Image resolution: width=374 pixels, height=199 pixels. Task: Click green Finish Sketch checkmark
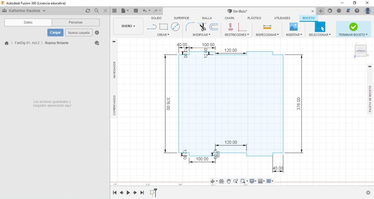353,27
